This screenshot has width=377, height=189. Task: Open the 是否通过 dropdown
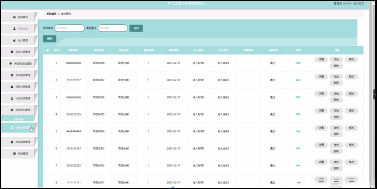pos(113,28)
